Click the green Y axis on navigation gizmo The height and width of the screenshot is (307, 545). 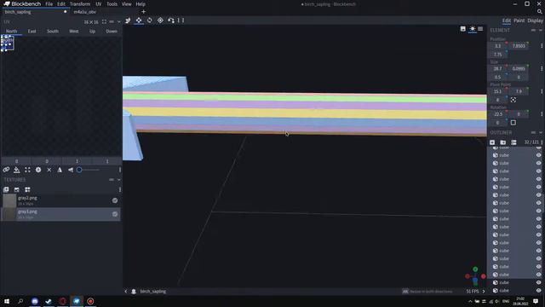coord(475,269)
